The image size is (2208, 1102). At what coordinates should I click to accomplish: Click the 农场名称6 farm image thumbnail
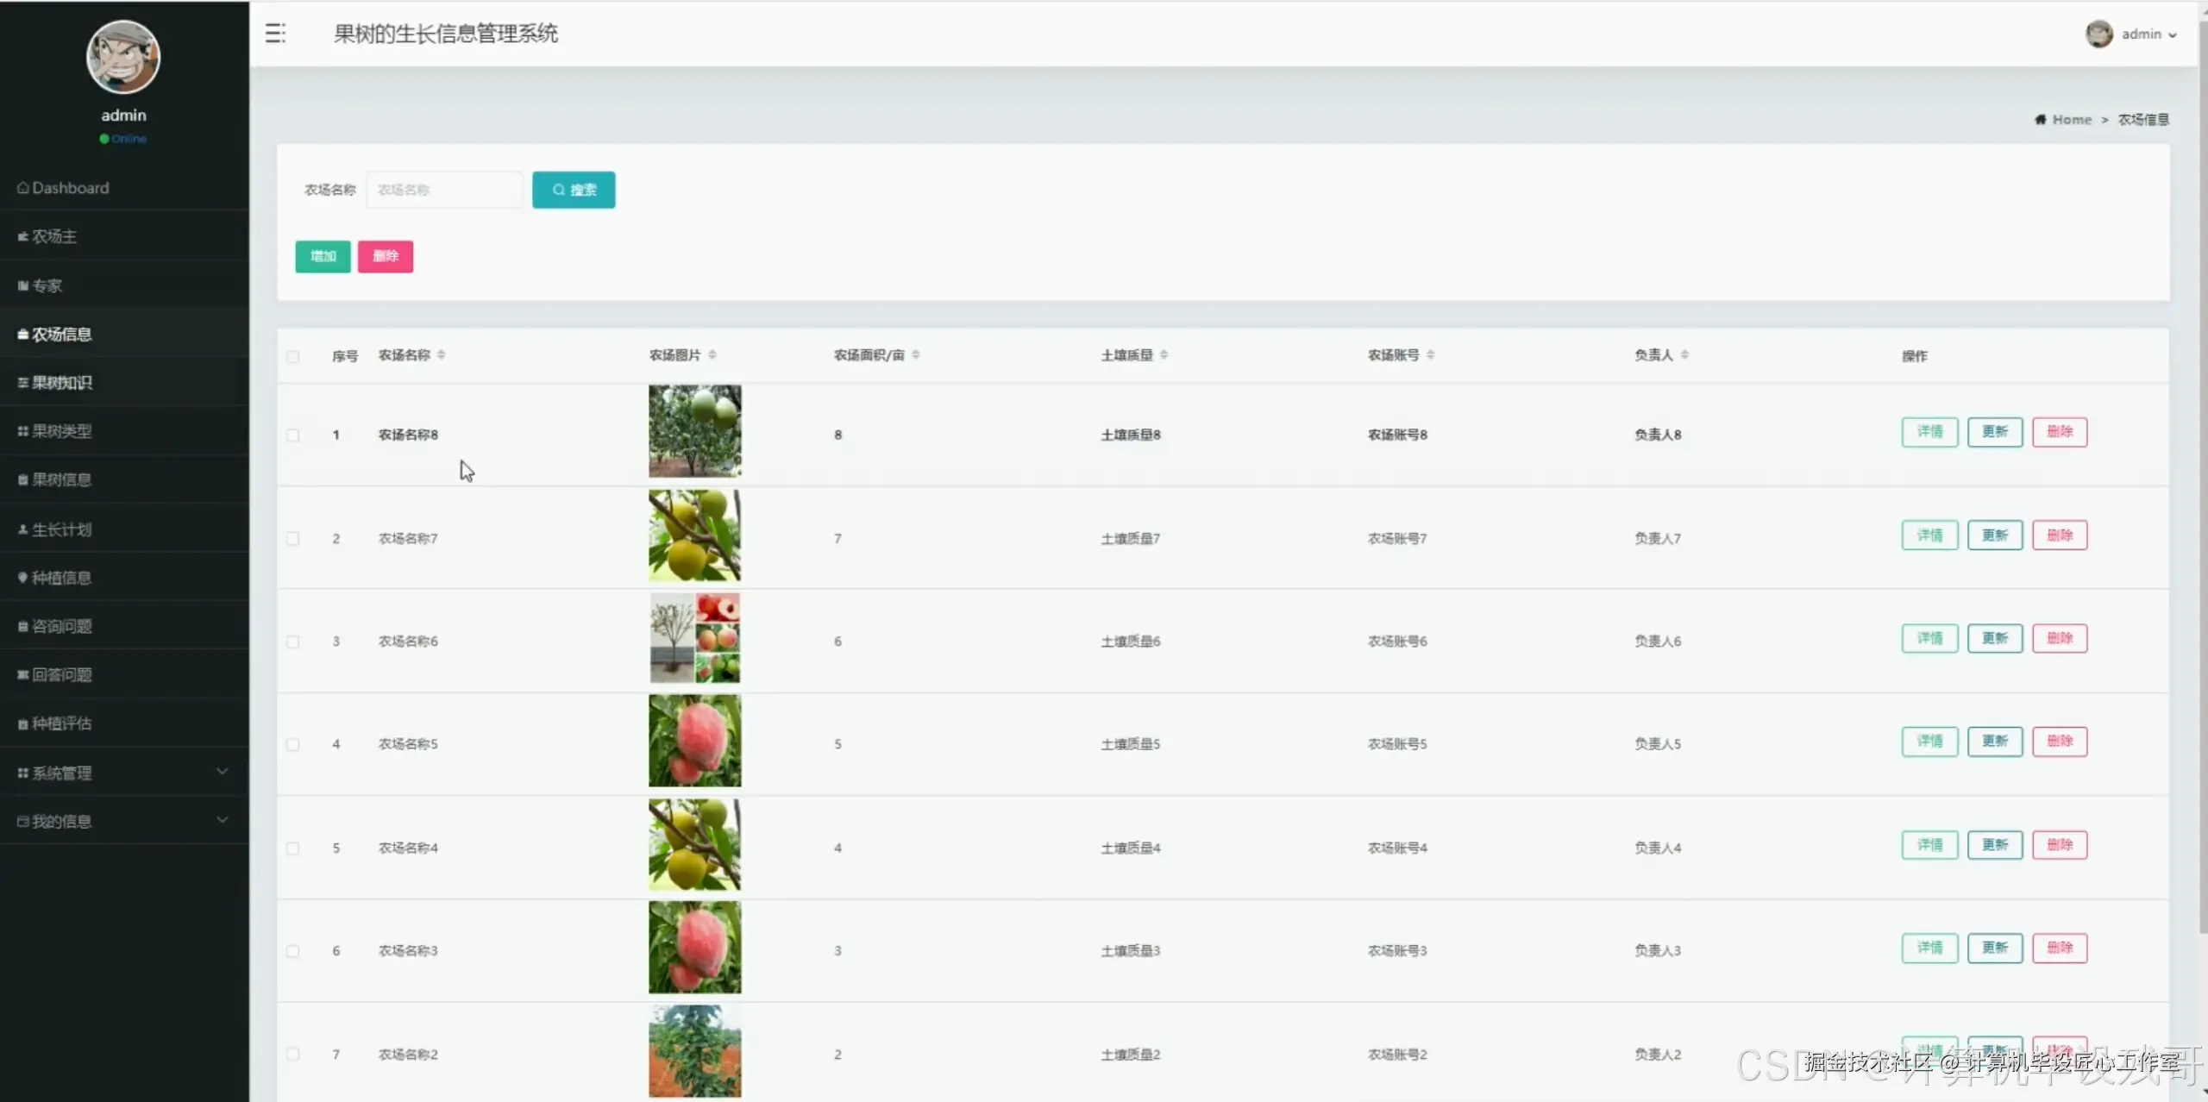pyautogui.click(x=694, y=639)
